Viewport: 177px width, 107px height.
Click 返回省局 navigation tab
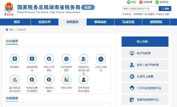[x=156, y=22]
